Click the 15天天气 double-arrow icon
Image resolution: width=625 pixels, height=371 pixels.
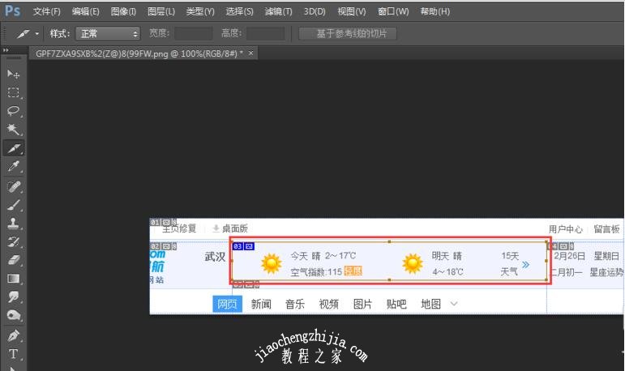tap(526, 265)
